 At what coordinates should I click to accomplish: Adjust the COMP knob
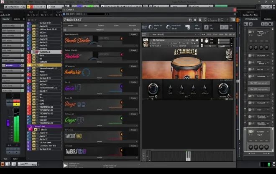pos(153,88)
